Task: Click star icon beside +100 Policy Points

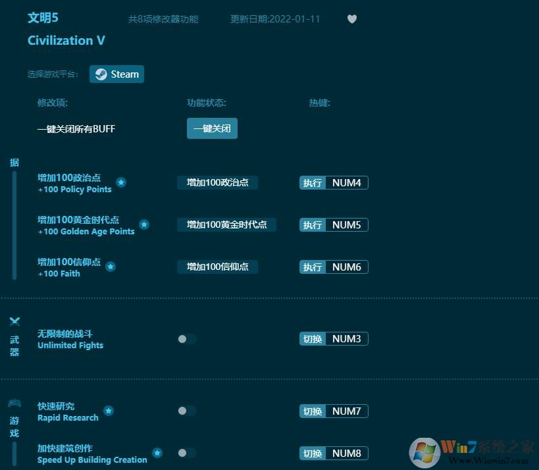Action: tap(121, 182)
